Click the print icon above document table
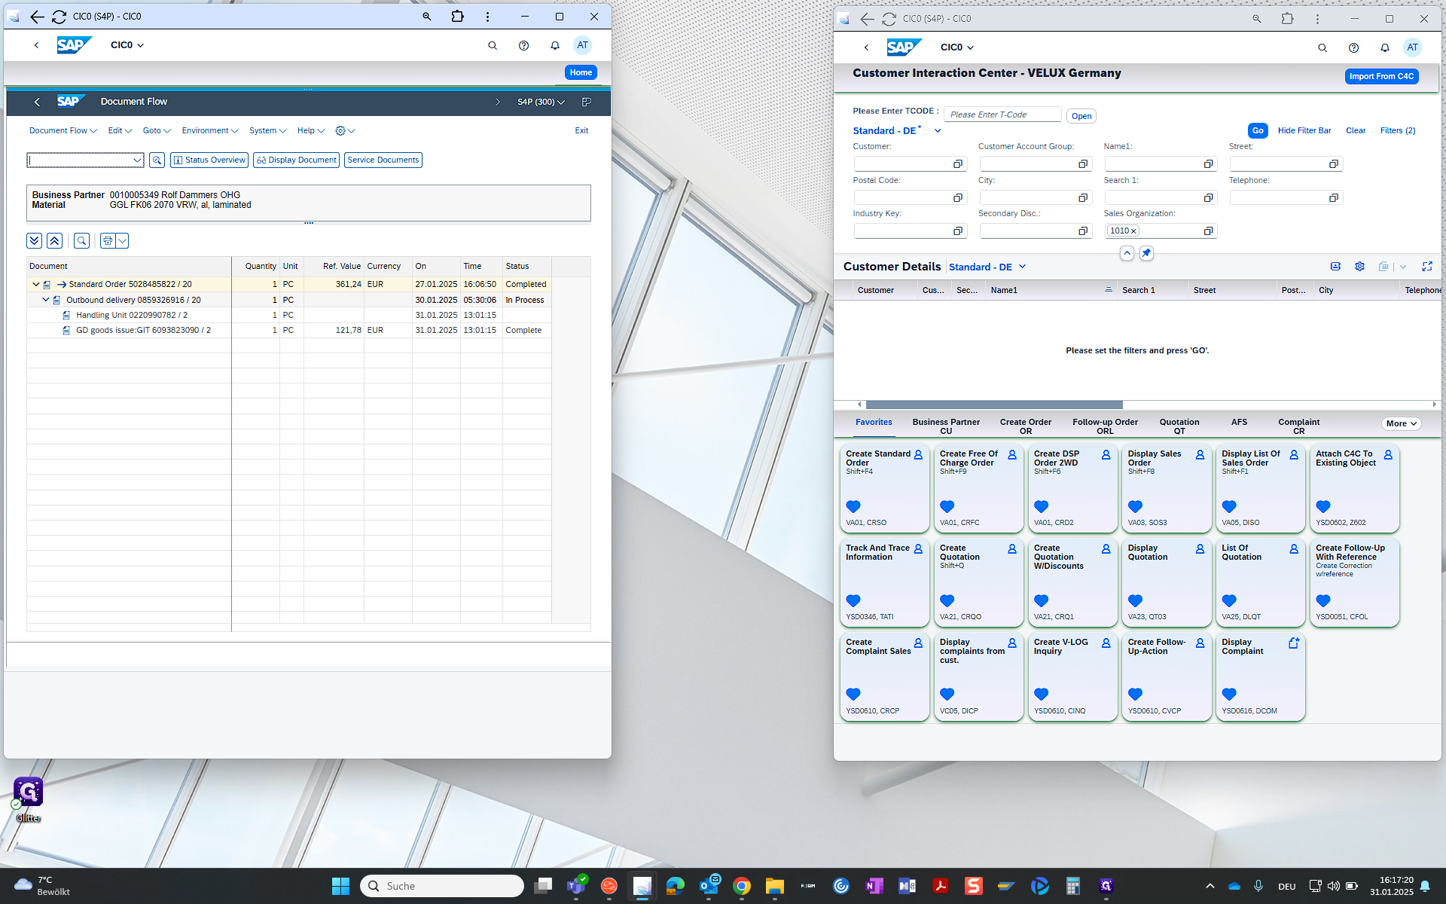The height and width of the screenshot is (904, 1446). click(x=108, y=241)
